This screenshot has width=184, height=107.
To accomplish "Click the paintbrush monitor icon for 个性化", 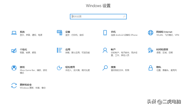I will (14, 51).
